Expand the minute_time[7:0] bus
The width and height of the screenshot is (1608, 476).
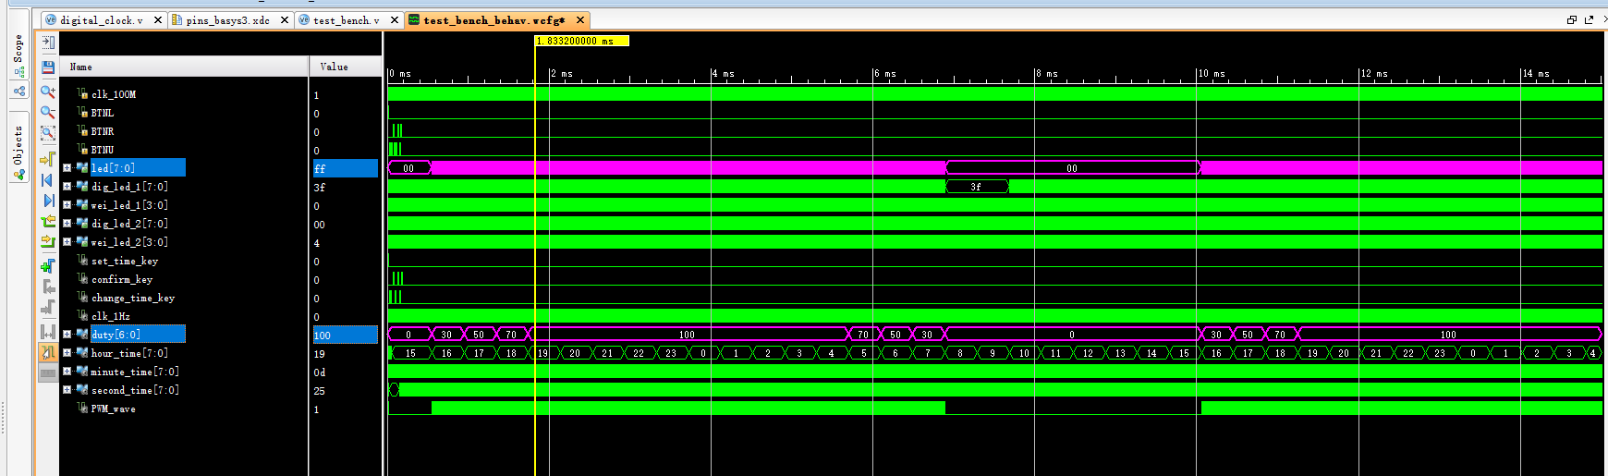pos(67,372)
